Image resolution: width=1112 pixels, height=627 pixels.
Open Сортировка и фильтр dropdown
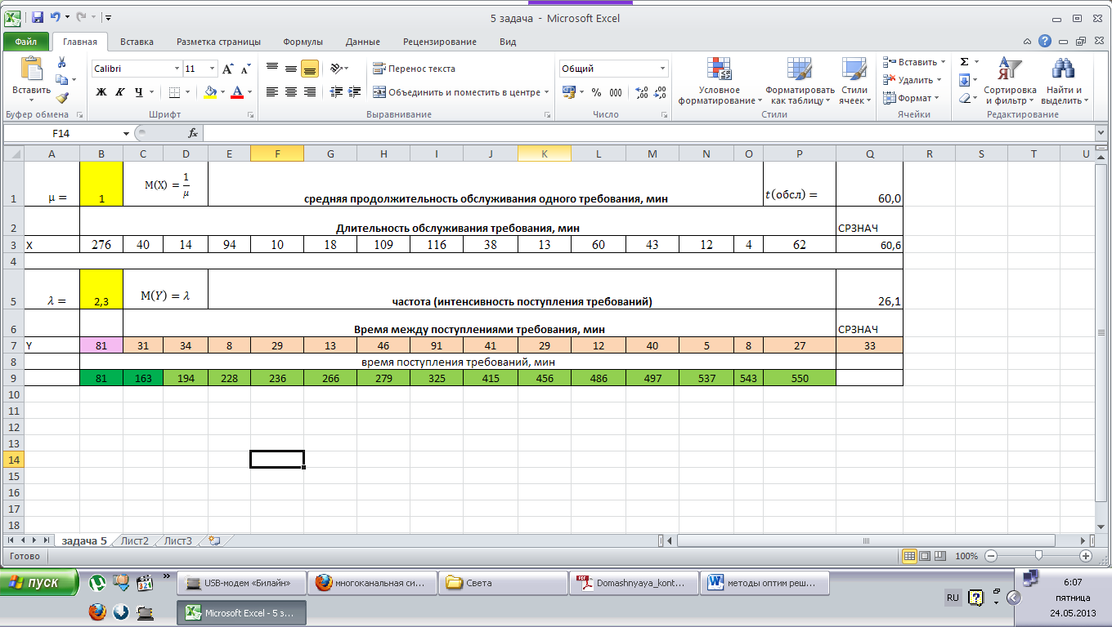[1009, 81]
